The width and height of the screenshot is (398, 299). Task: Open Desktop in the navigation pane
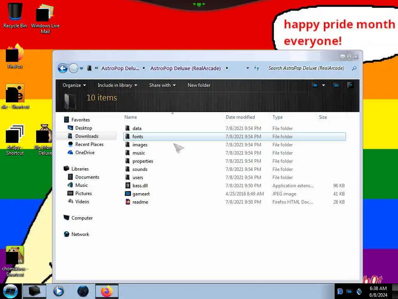point(84,128)
